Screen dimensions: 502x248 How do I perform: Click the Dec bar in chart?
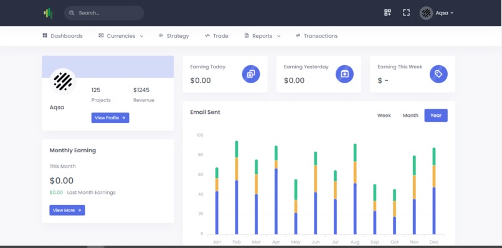[x=434, y=191]
